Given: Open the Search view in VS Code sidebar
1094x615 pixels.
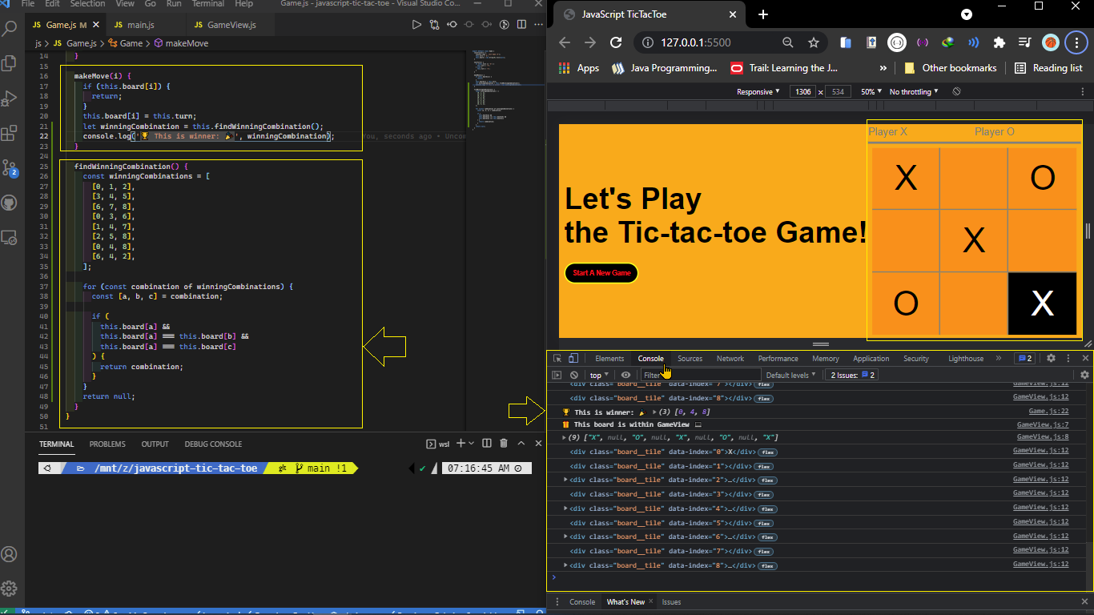Looking at the screenshot, I should 10,28.
